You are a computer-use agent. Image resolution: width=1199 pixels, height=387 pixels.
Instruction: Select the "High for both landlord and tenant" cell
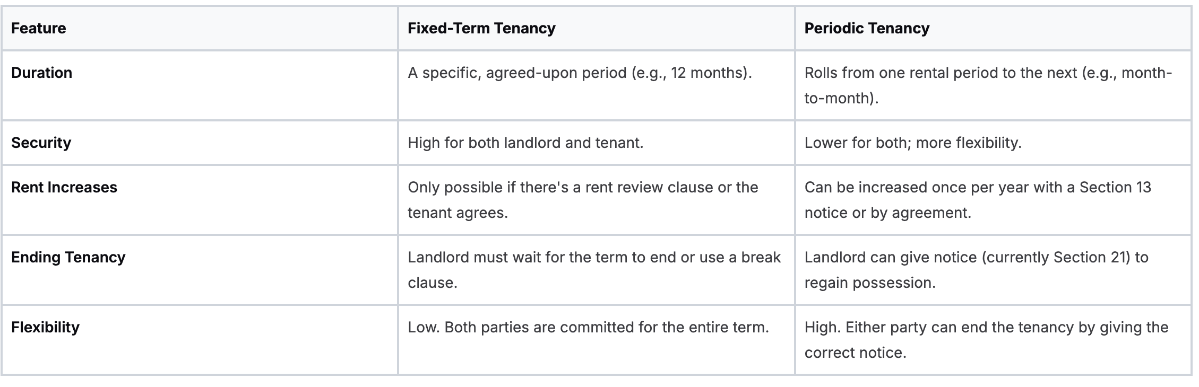point(525,143)
